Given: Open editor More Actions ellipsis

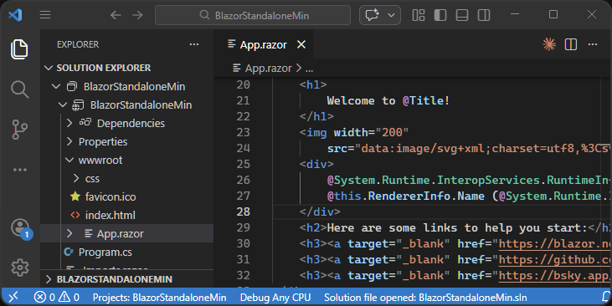Looking at the screenshot, I should pyautogui.click(x=593, y=44).
